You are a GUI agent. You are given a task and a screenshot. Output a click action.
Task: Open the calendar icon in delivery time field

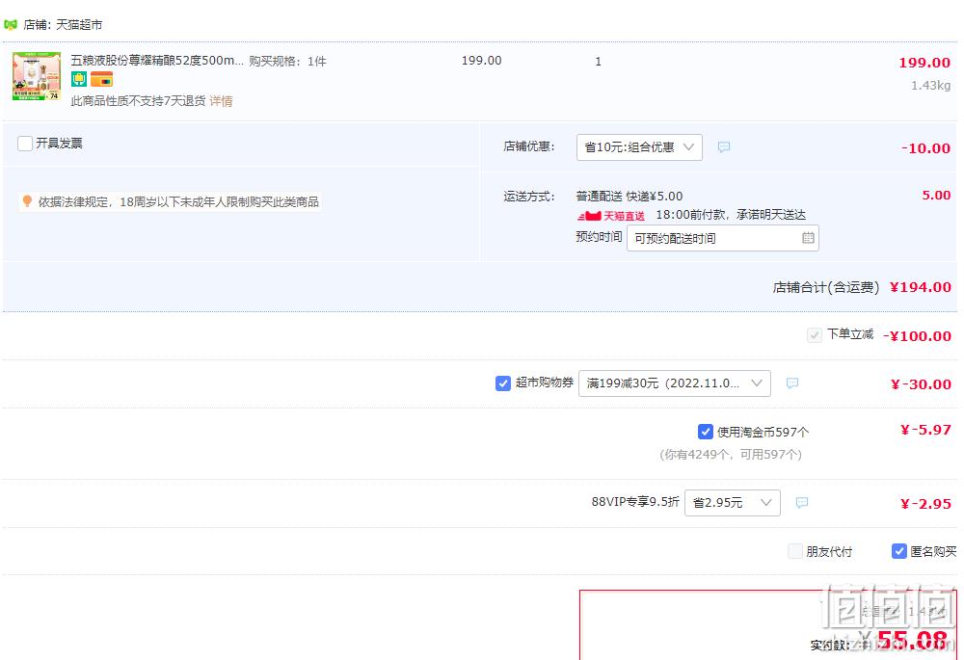click(808, 238)
